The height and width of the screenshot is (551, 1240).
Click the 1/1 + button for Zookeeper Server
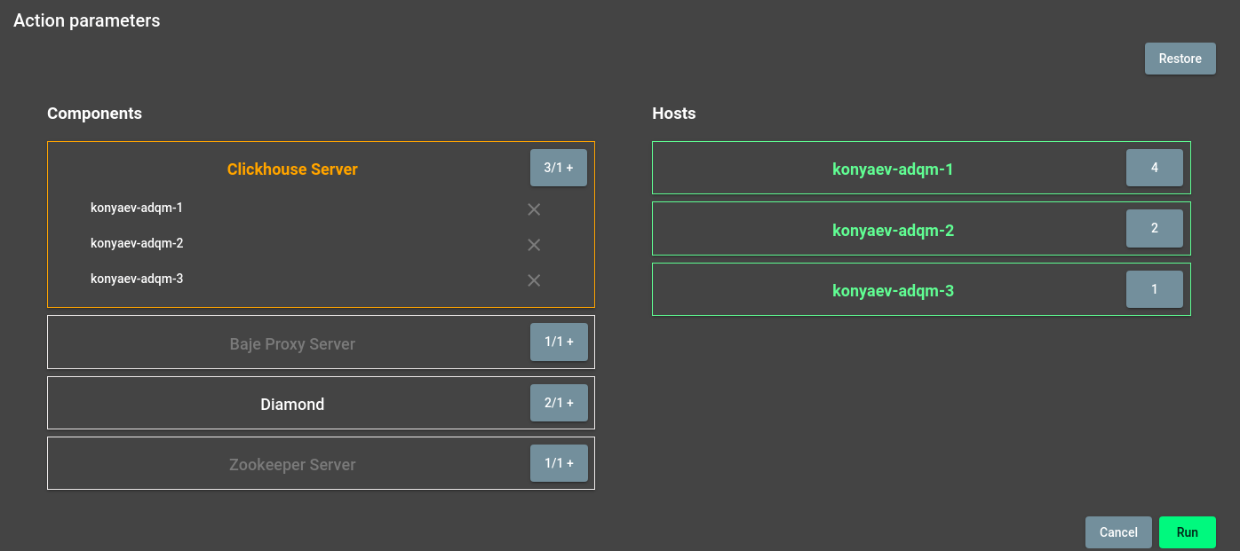coord(559,463)
